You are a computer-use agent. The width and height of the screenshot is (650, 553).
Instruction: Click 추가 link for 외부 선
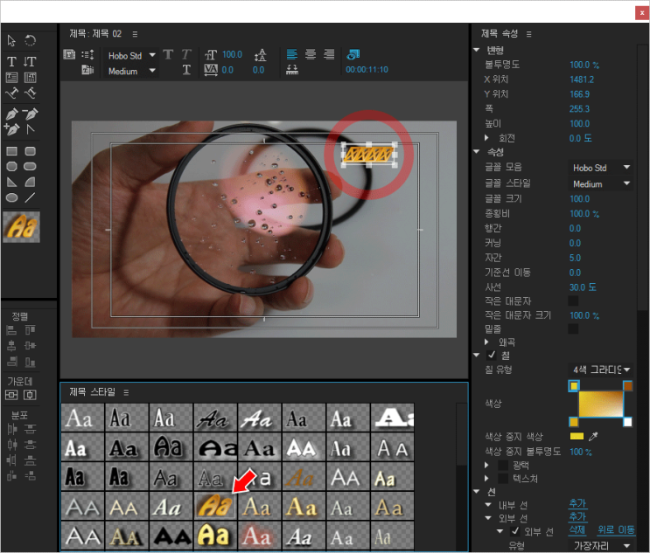[x=578, y=517]
